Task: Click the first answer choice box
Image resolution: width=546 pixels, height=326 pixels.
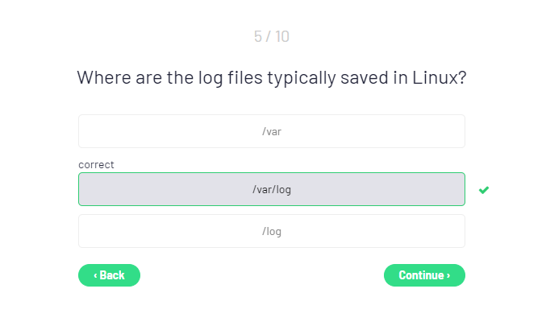Action: point(272,131)
